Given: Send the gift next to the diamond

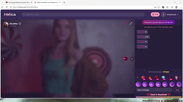Looking at the screenshot, I should pyautogui.click(x=170, y=78).
